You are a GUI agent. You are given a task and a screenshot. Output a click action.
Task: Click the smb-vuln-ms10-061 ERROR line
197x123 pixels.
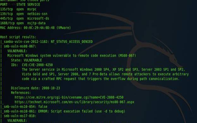point(64,111)
